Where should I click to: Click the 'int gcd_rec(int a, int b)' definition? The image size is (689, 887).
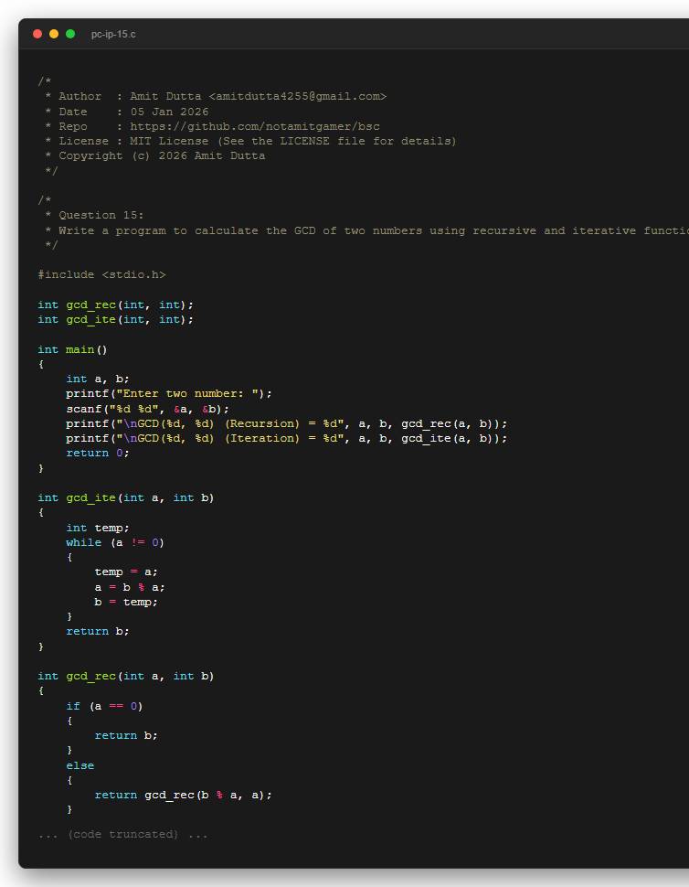pos(125,676)
